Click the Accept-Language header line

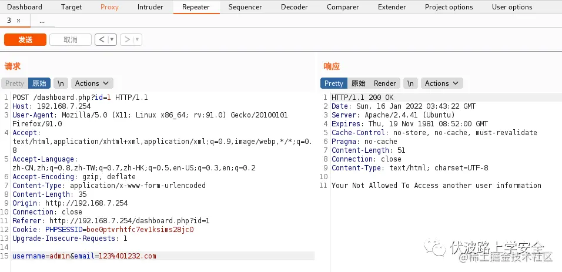click(134, 163)
